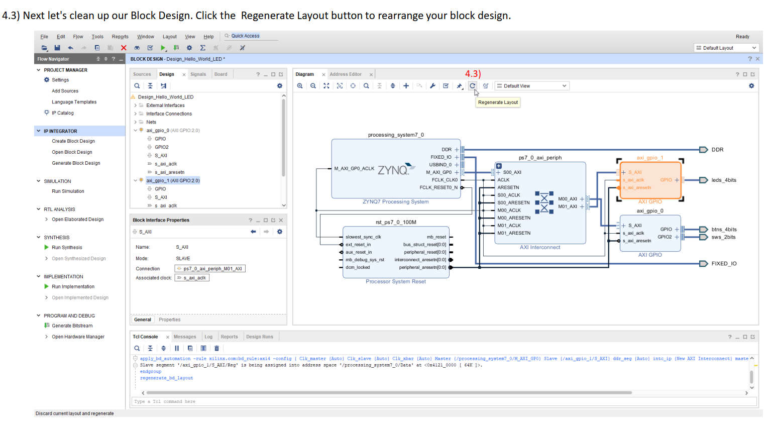The height and width of the screenshot is (423, 773).
Task: Open the Reports menu
Action: pos(120,37)
